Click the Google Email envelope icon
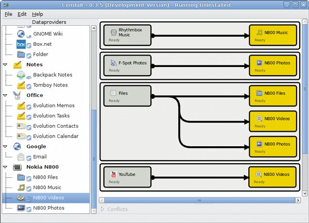The height and width of the screenshot is (223, 309). pos(21,157)
